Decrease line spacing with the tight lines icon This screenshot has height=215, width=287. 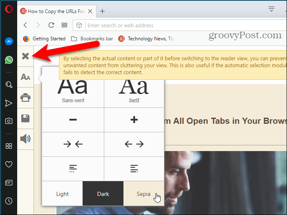pos(73,169)
